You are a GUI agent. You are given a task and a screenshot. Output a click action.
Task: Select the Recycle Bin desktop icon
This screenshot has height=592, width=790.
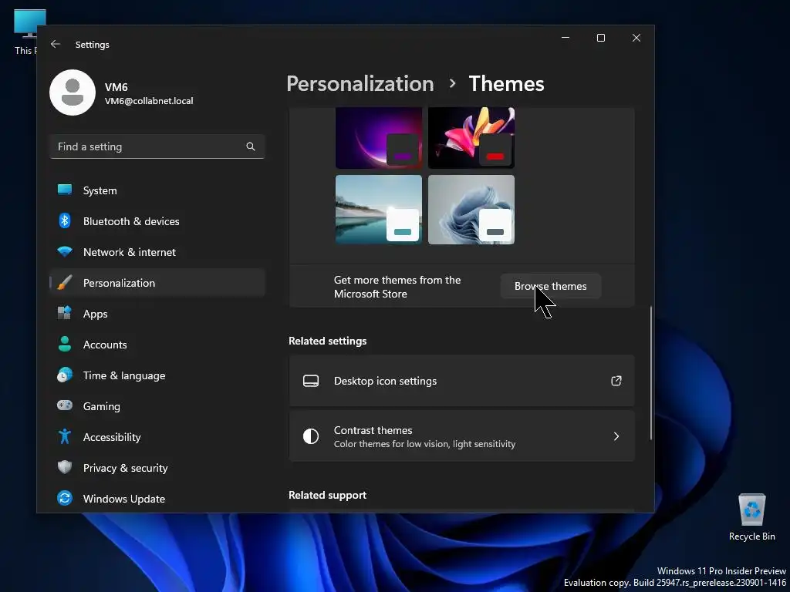(x=751, y=517)
